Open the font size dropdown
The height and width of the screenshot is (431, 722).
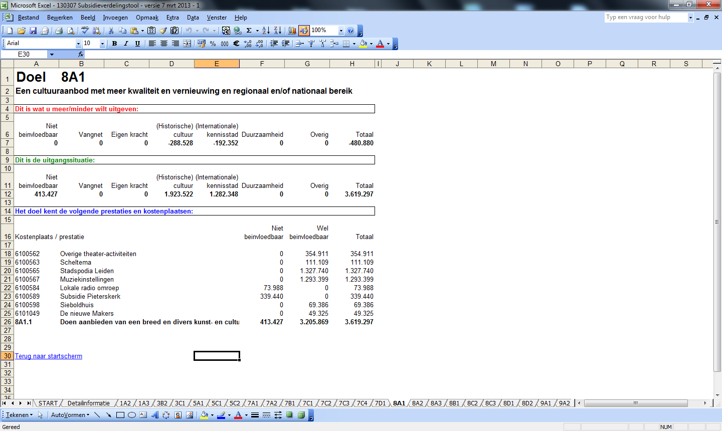(102, 44)
